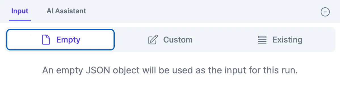The height and width of the screenshot is (102, 340).
Task: Click the word "Empty" in the selector
Action: pyautogui.click(x=68, y=40)
